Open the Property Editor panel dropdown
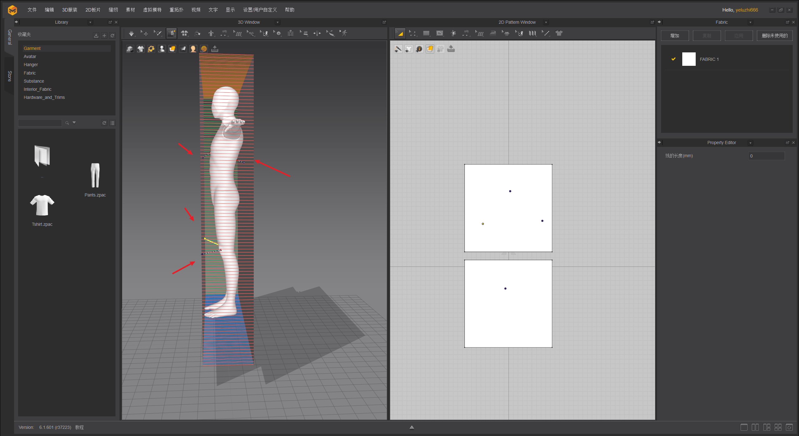The image size is (799, 436). click(750, 143)
